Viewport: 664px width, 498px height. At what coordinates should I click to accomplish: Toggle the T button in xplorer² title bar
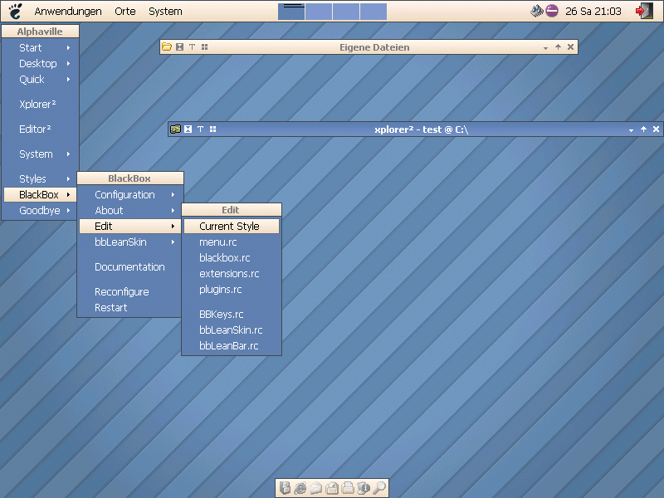coord(200,129)
